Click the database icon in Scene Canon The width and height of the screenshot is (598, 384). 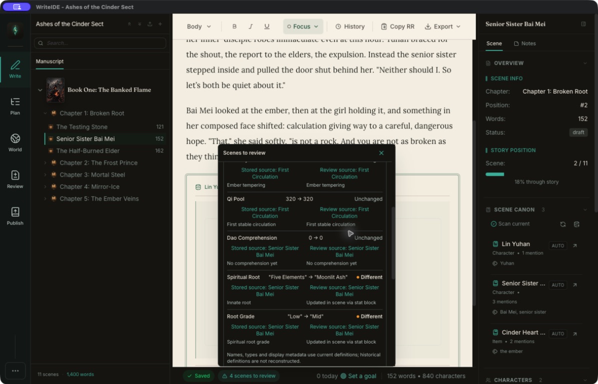tap(576, 224)
